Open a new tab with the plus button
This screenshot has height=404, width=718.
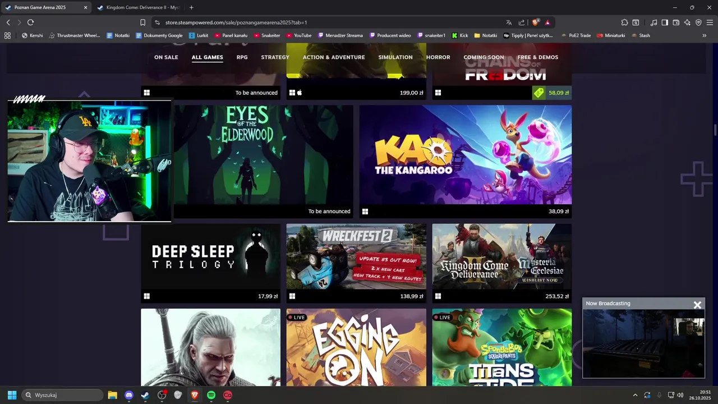coord(191,7)
